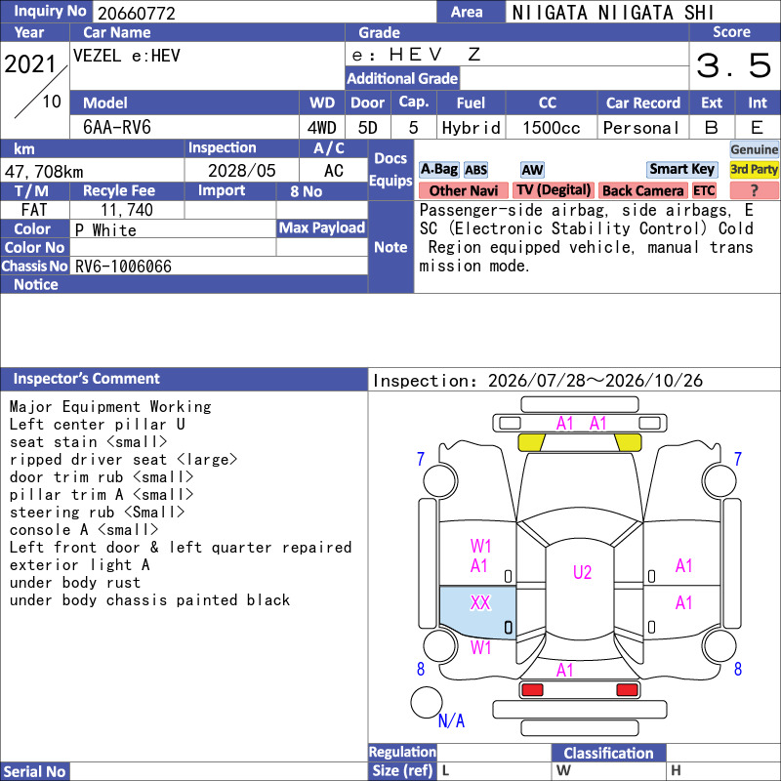The image size is (781, 781).
Task: Click the red ETC badge
Action: [x=704, y=190]
